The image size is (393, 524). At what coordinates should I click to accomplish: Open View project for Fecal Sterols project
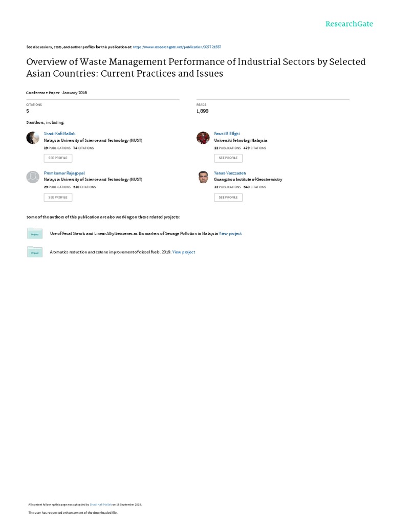[230, 233]
